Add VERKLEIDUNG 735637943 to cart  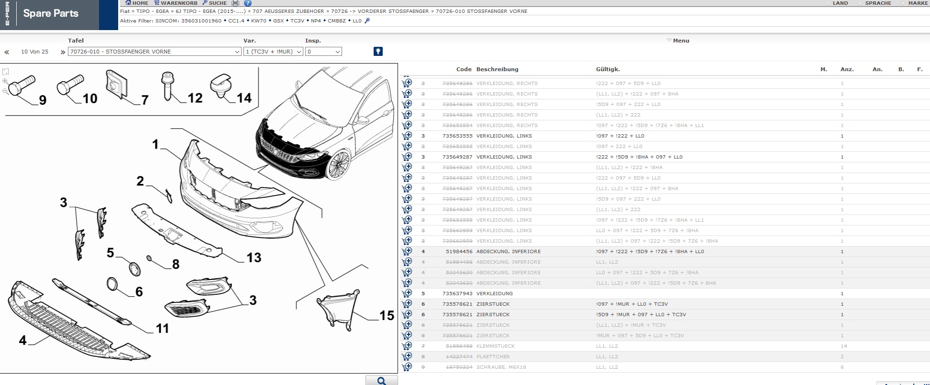[407, 293]
